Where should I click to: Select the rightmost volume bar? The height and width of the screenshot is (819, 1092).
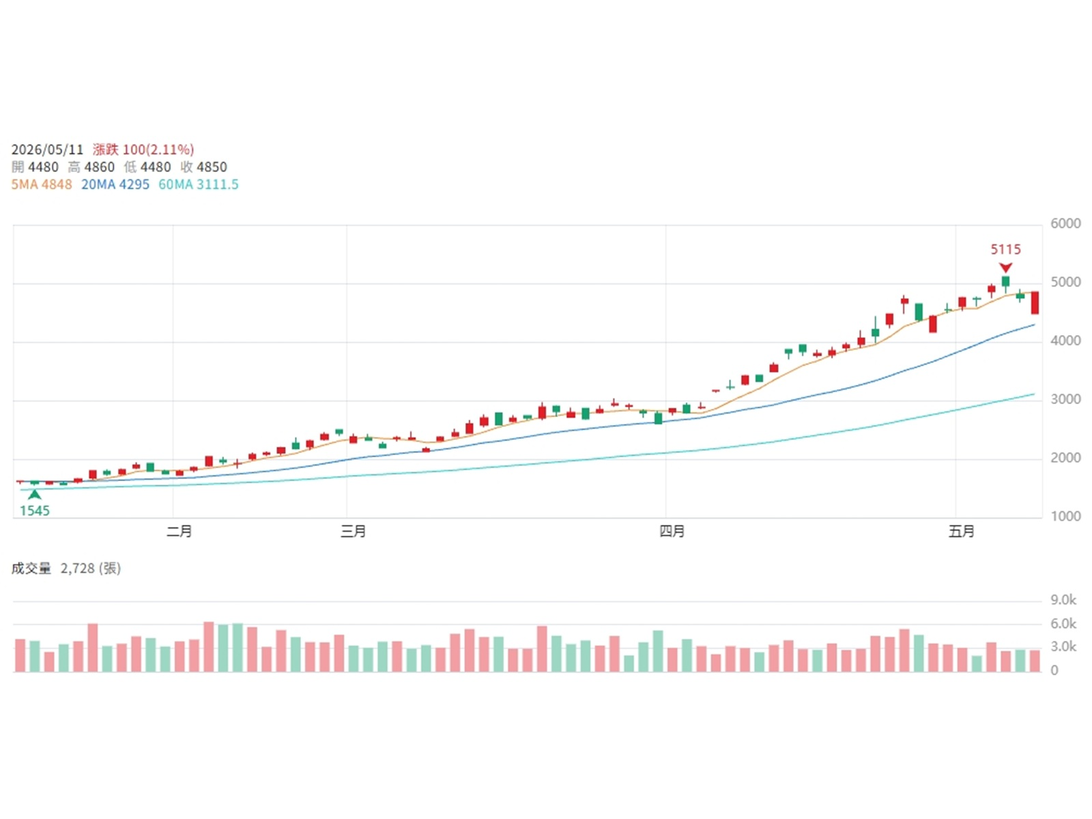(x=1035, y=661)
